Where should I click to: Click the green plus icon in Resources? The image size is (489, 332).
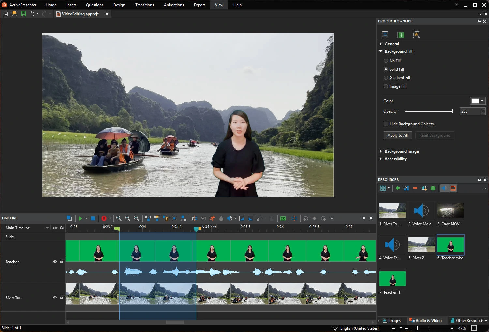(397, 188)
